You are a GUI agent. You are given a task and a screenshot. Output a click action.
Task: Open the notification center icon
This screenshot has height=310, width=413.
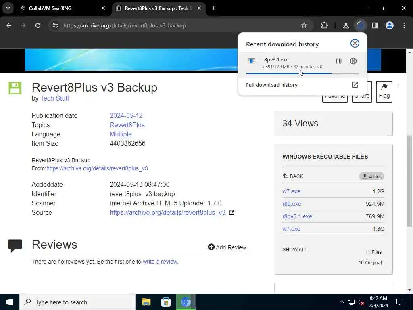400,302
